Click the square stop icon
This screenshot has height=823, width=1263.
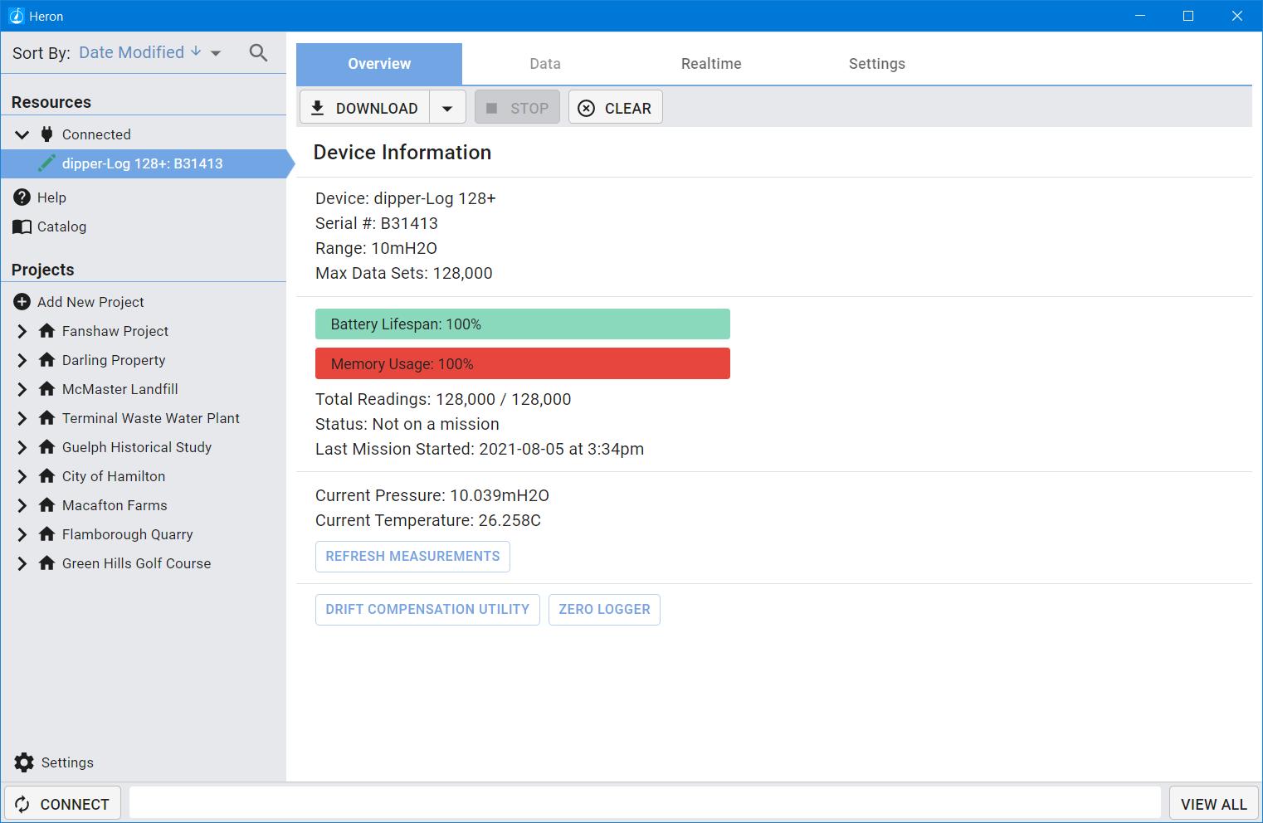pos(491,108)
